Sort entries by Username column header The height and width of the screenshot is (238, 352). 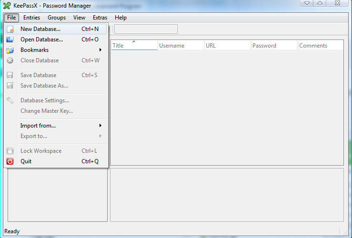tap(181, 46)
